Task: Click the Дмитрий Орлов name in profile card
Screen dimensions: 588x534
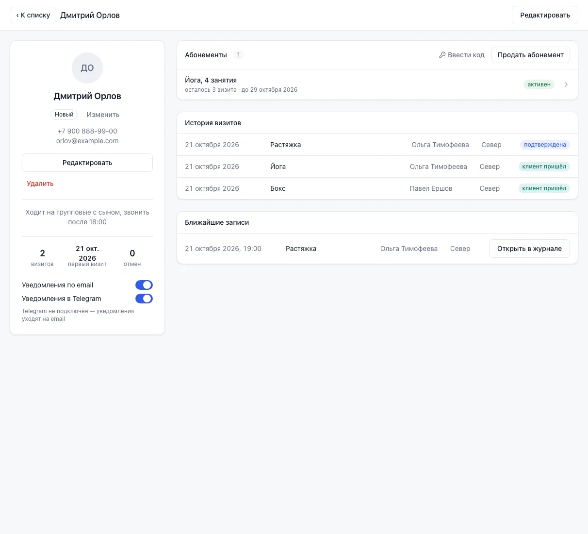Action: click(87, 96)
